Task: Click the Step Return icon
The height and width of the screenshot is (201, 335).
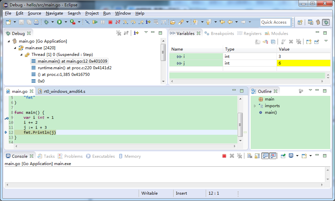Action: tap(141, 22)
